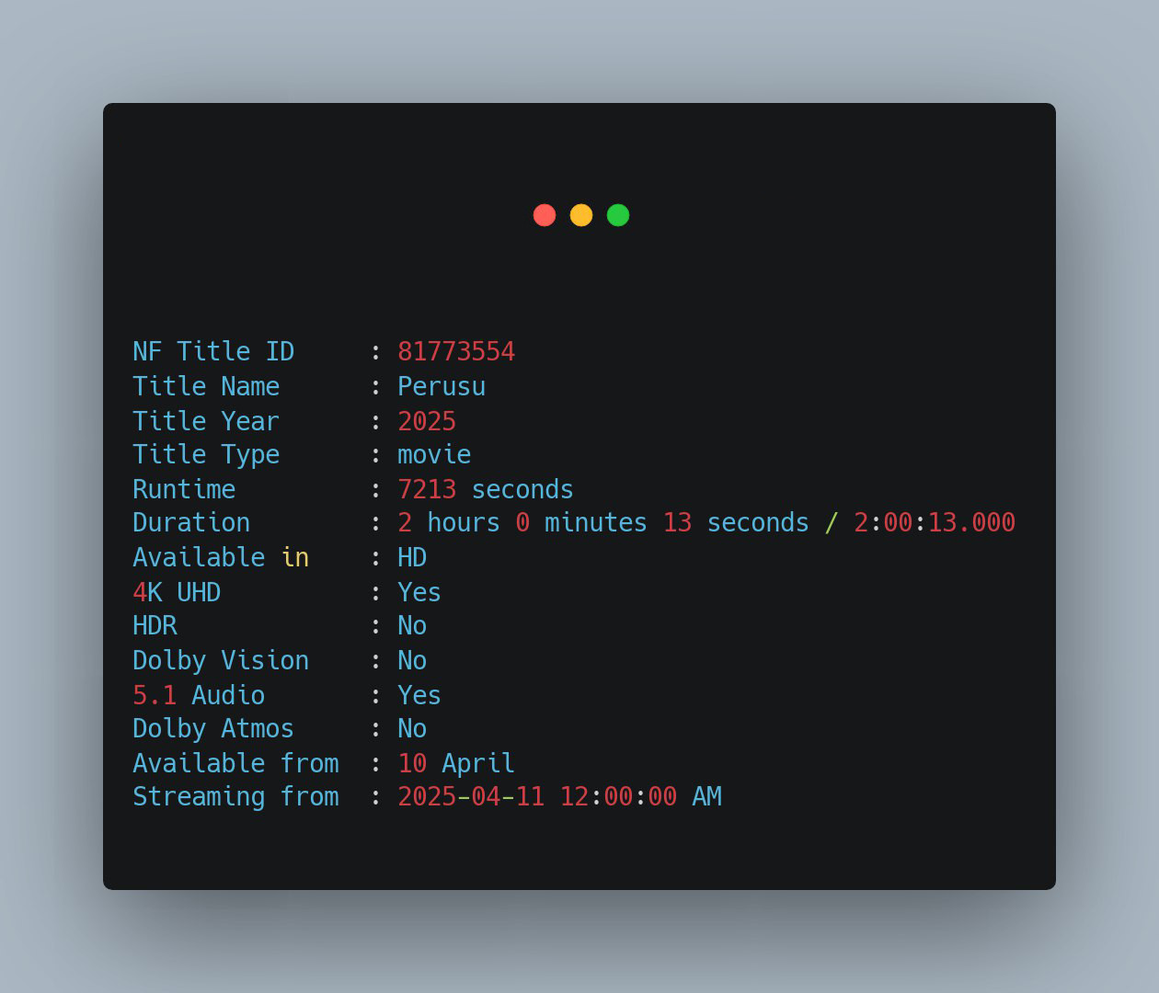Viewport: 1159px width, 993px height.
Task: Click the No value beside Dolby Atmos
Action: 412,729
